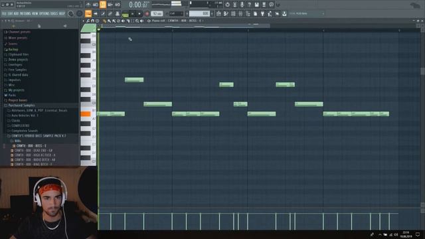The image size is (425, 239).
Task: Open Windows notification center icon
Action: tap(418, 234)
